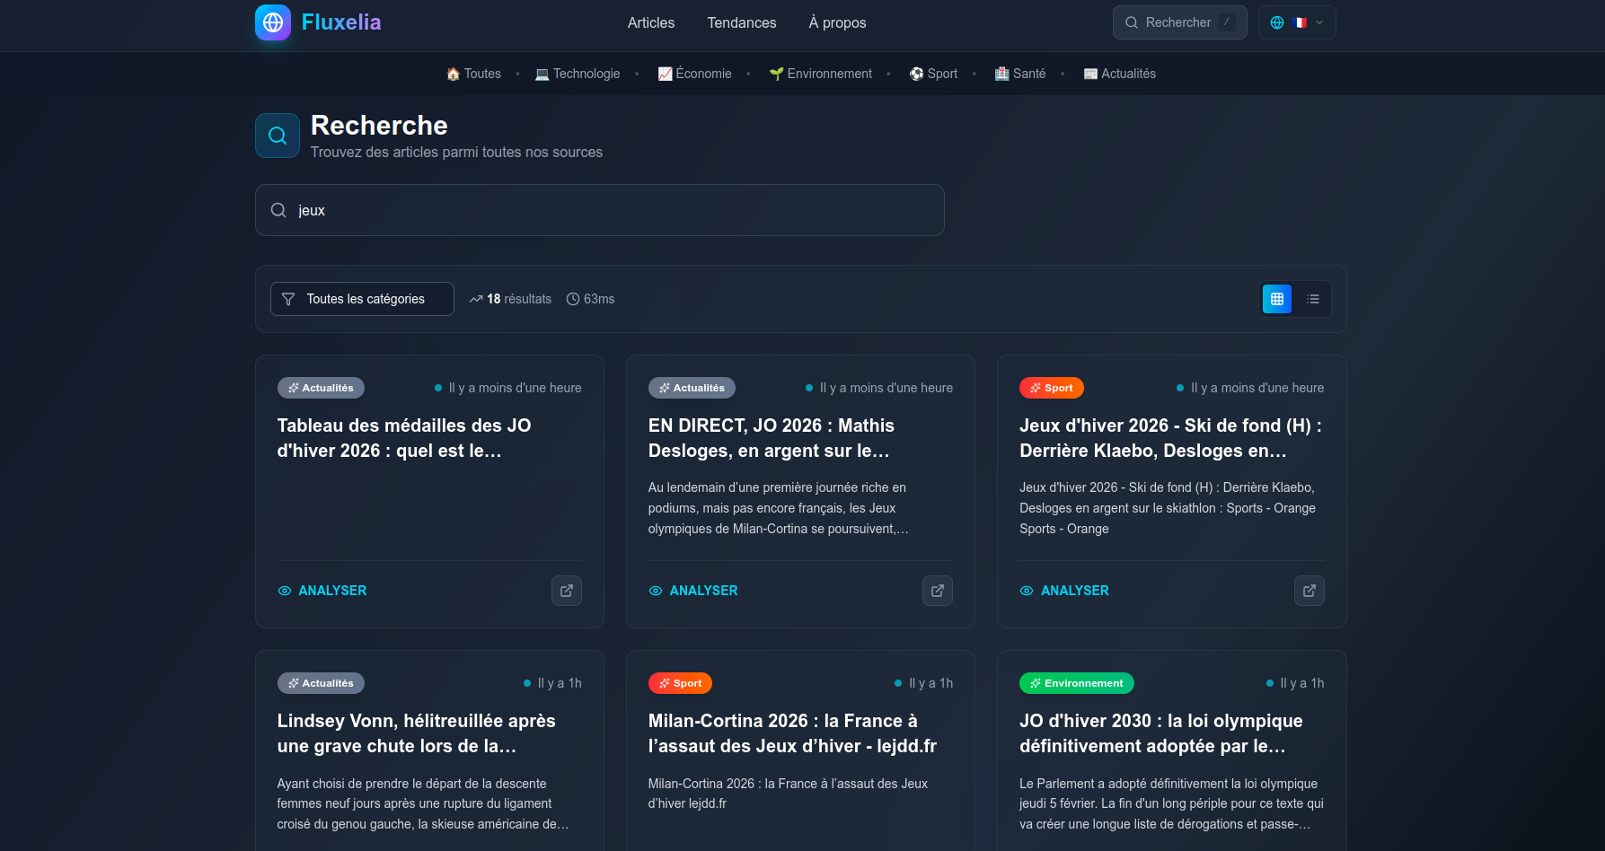
Task: Keep grid view active by clicking grid toggle
Action: (x=1276, y=298)
